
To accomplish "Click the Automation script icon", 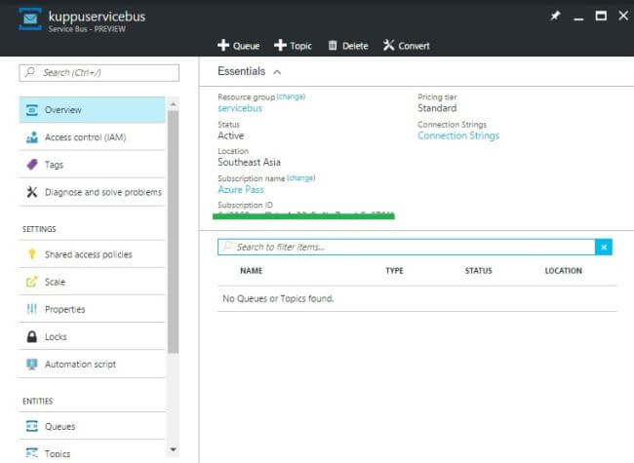I will [x=32, y=364].
